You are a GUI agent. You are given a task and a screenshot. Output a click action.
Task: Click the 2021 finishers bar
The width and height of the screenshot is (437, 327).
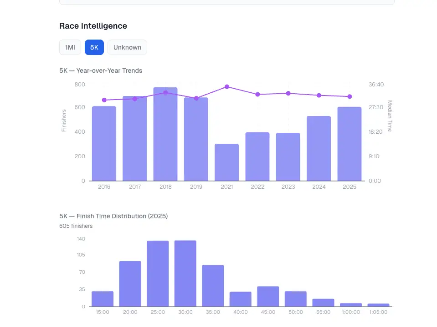tap(227, 162)
